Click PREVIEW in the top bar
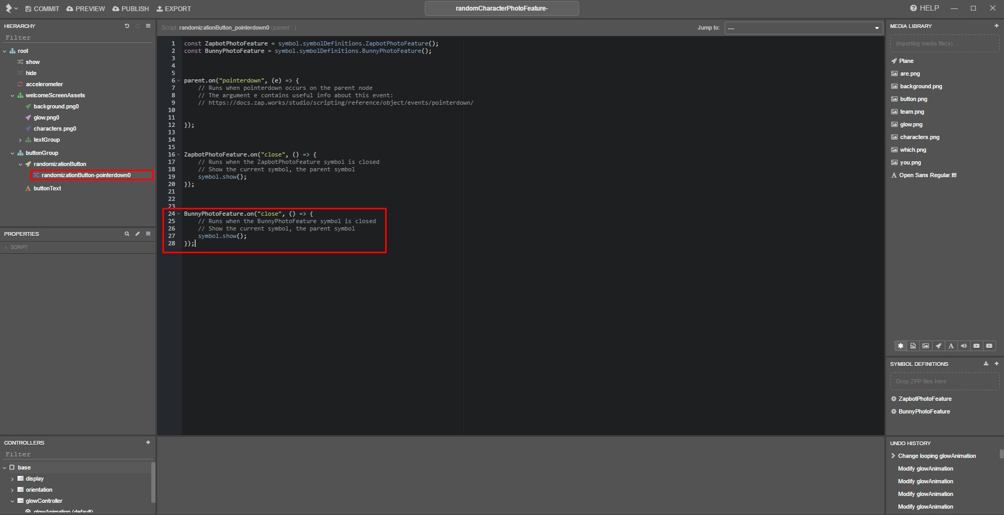This screenshot has height=515, width=1004. (86, 8)
